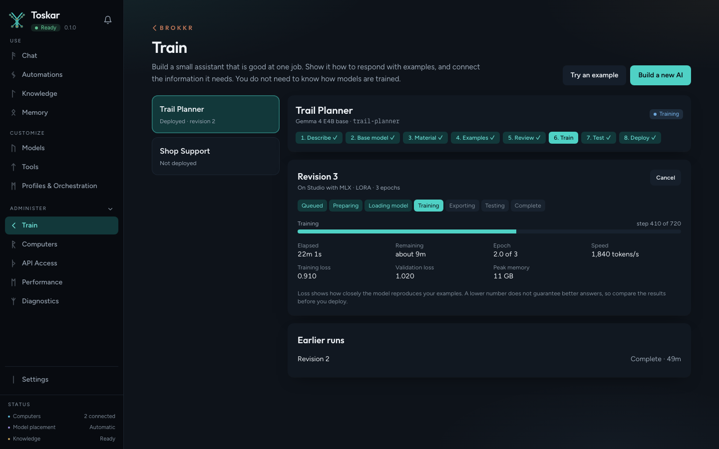Click the Diagnostics sidebar icon
Image resolution: width=719 pixels, height=449 pixels.
pos(13,301)
